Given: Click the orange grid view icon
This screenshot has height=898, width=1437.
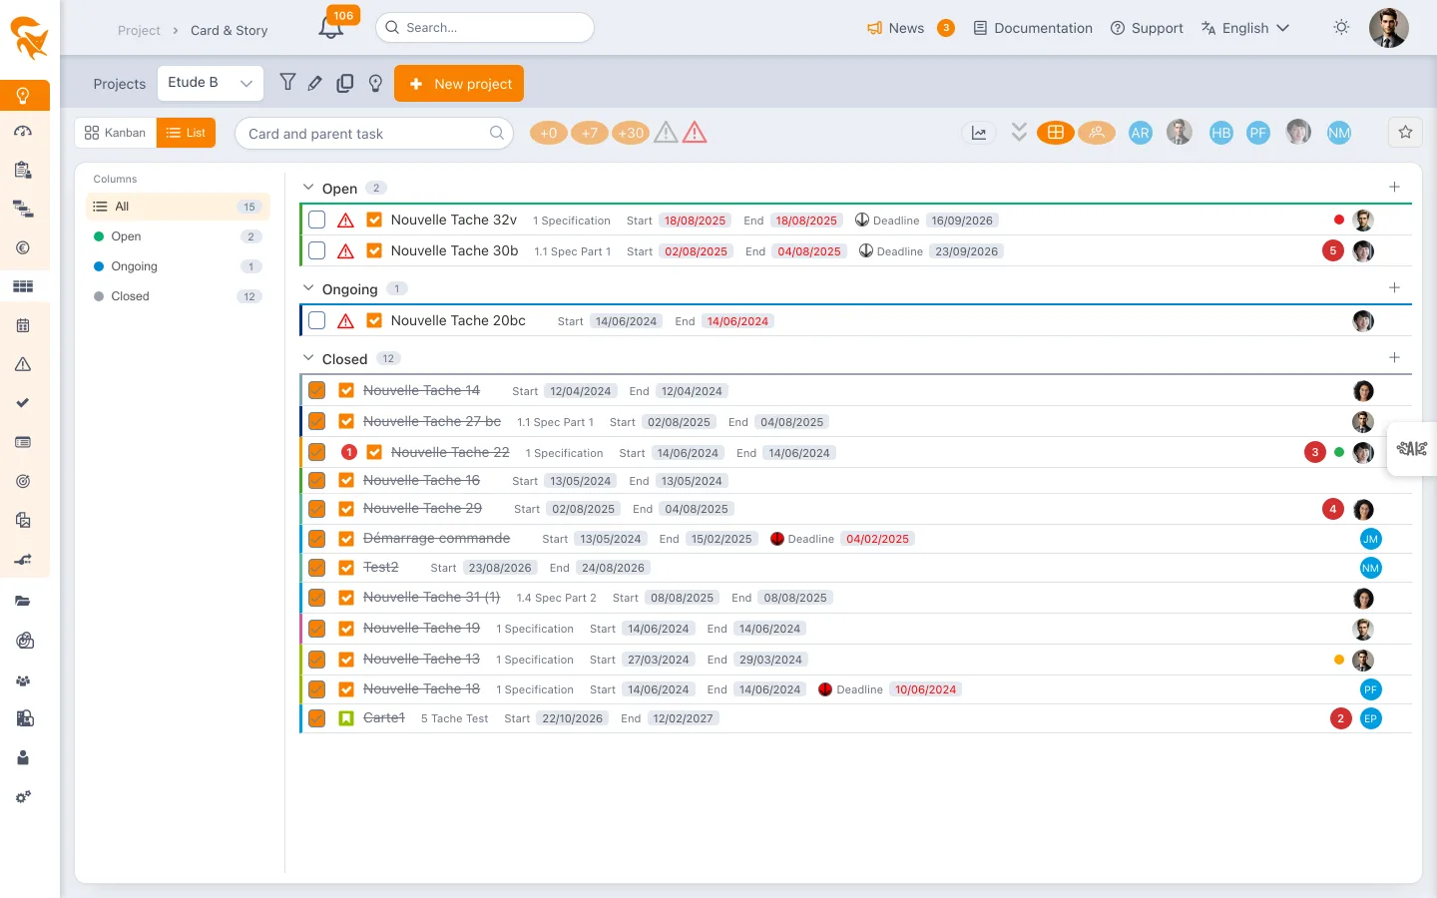Looking at the screenshot, I should 1056,133.
